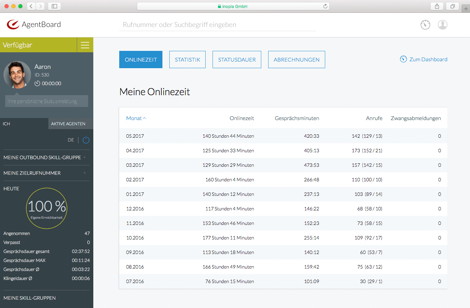Go forward with Safari's forward arrow

40,6
